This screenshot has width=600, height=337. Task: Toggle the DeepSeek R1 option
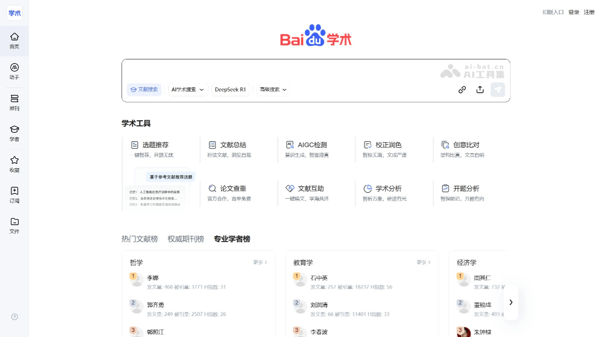pos(230,90)
